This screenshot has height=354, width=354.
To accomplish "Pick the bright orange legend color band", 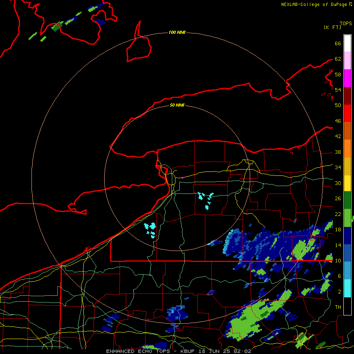I will (x=347, y=149).
